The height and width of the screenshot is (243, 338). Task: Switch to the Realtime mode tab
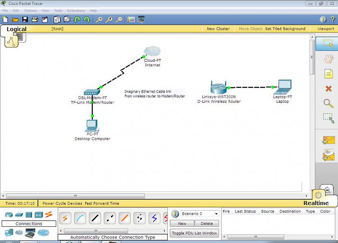coord(316,203)
